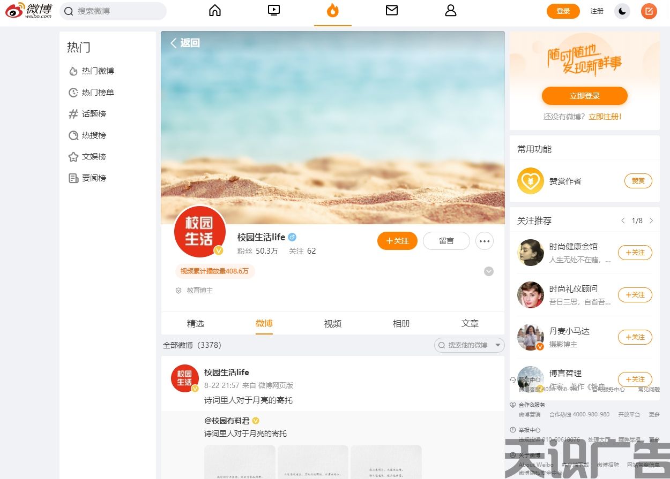670x479 pixels.
Task: Follow 时尚健康会馆
Action: coord(635,253)
